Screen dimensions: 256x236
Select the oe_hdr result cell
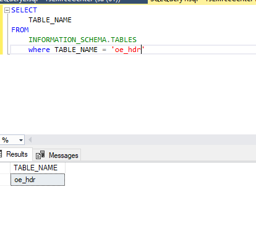point(38,180)
